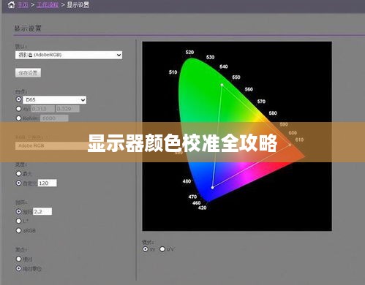Click the 显示设置 breadcrumb text

click(x=78, y=4)
